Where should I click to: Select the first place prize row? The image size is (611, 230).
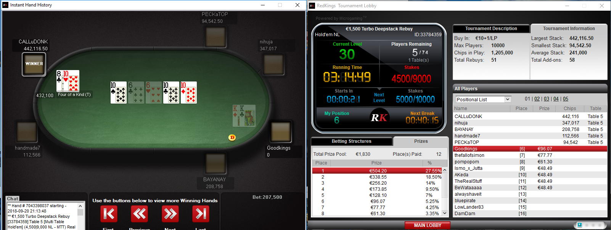click(x=377, y=171)
